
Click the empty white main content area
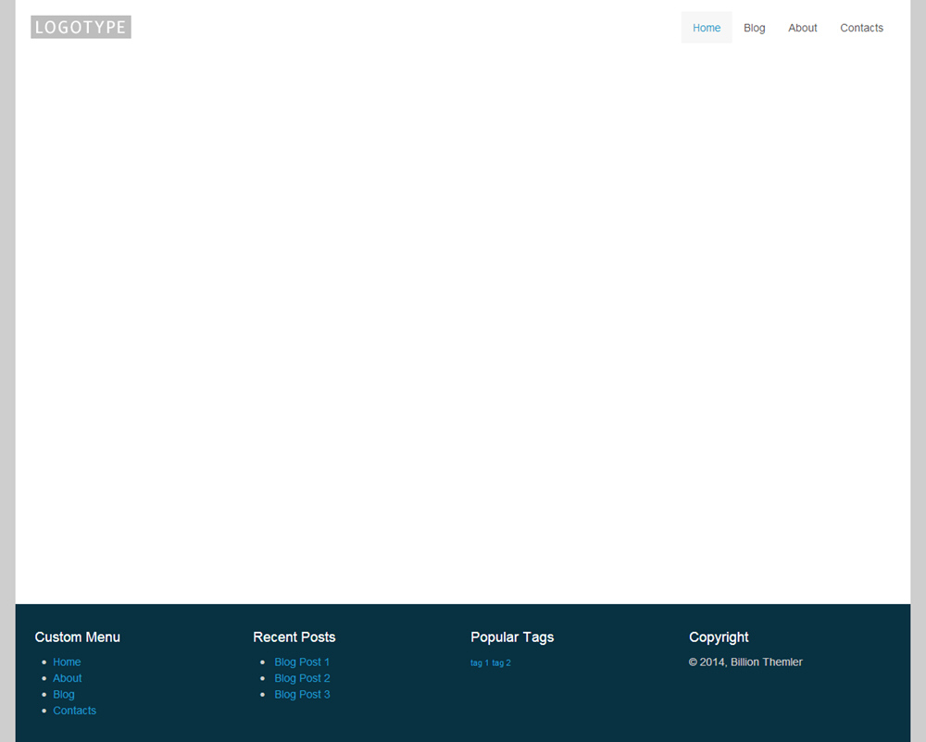[463, 324]
